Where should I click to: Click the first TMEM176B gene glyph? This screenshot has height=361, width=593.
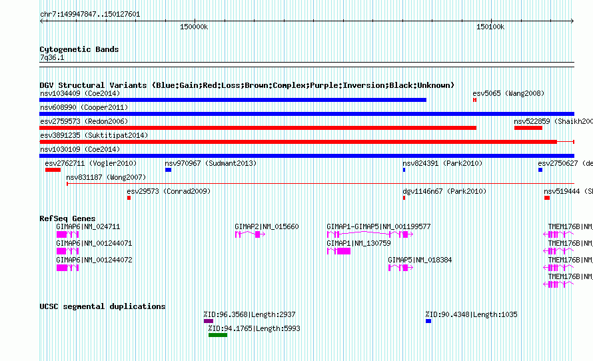558,234
